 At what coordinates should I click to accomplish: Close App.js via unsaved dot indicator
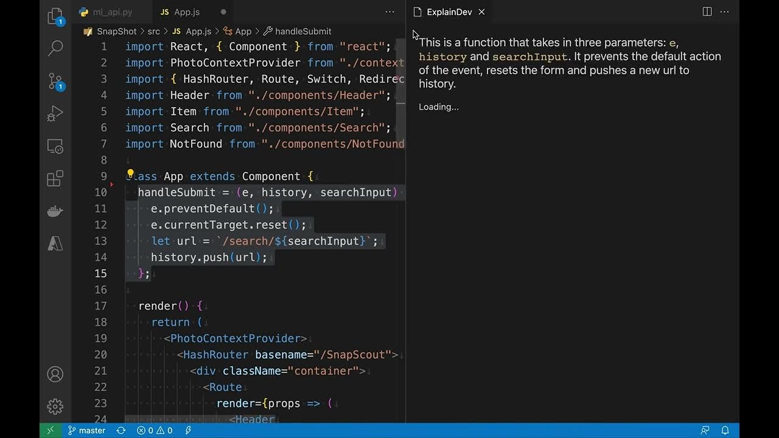click(x=223, y=12)
